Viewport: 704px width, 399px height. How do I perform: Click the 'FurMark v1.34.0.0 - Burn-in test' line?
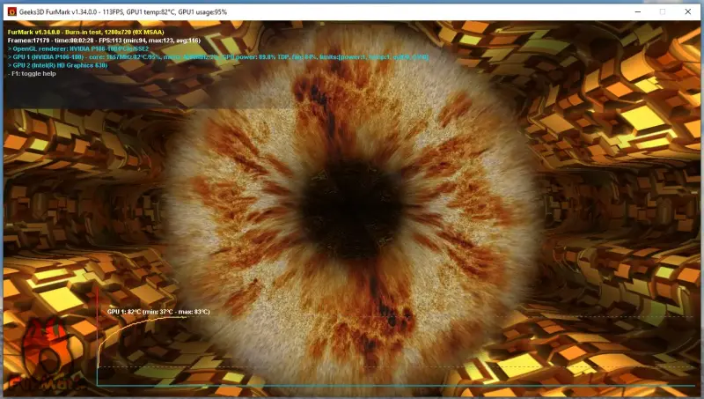click(x=85, y=32)
